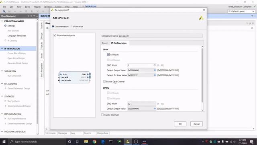
Task: Open the Reports menu
Action: (x=37, y=7)
